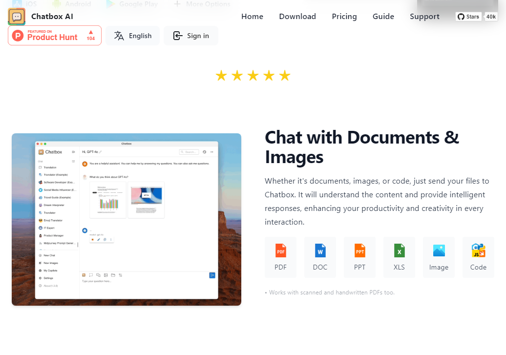This screenshot has width=506, height=355.
Task: Select the Support navigation item
Action: click(x=424, y=17)
